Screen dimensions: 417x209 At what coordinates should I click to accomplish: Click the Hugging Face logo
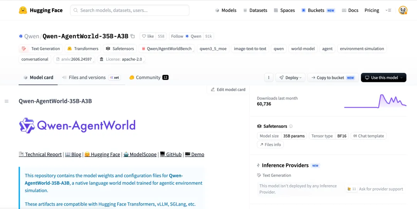pyautogui.click(x=41, y=10)
